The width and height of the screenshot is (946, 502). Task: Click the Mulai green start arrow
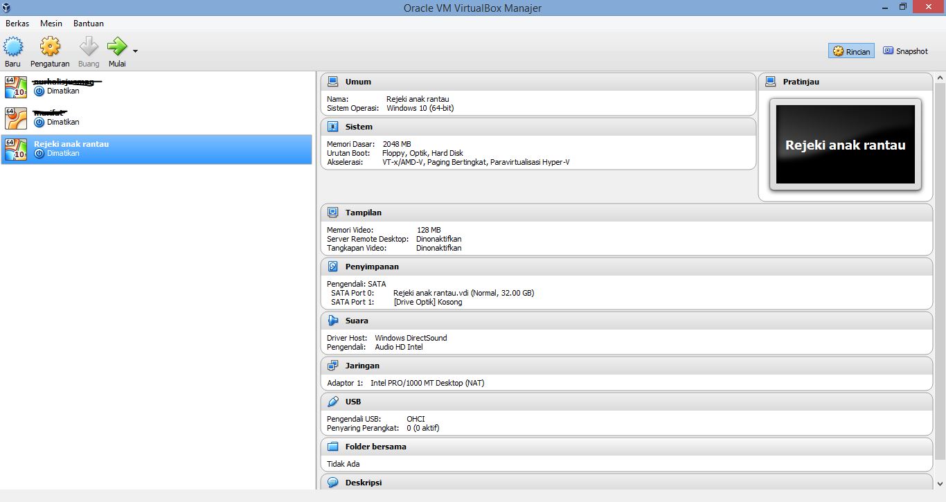tap(117, 46)
